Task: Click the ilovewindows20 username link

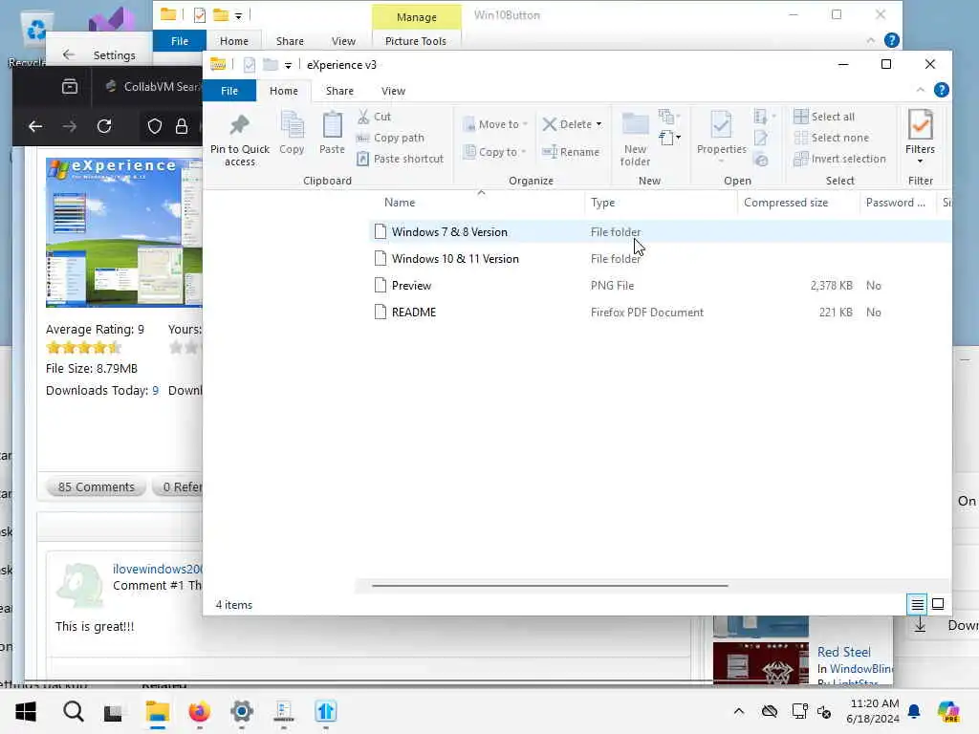Action: (x=158, y=570)
